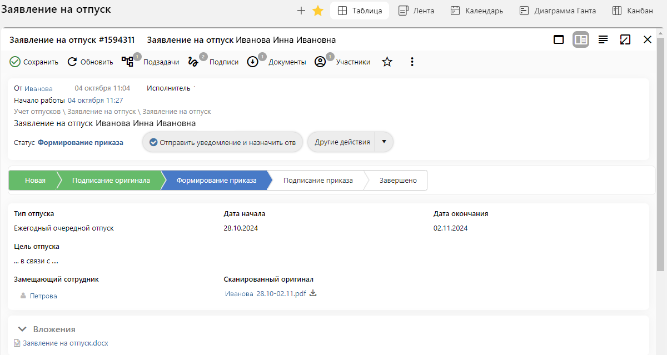The width and height of the screenshot is (667, 355).
Task: Click Отправить уведомление и назначить отв button
Action: coord(222,142)
